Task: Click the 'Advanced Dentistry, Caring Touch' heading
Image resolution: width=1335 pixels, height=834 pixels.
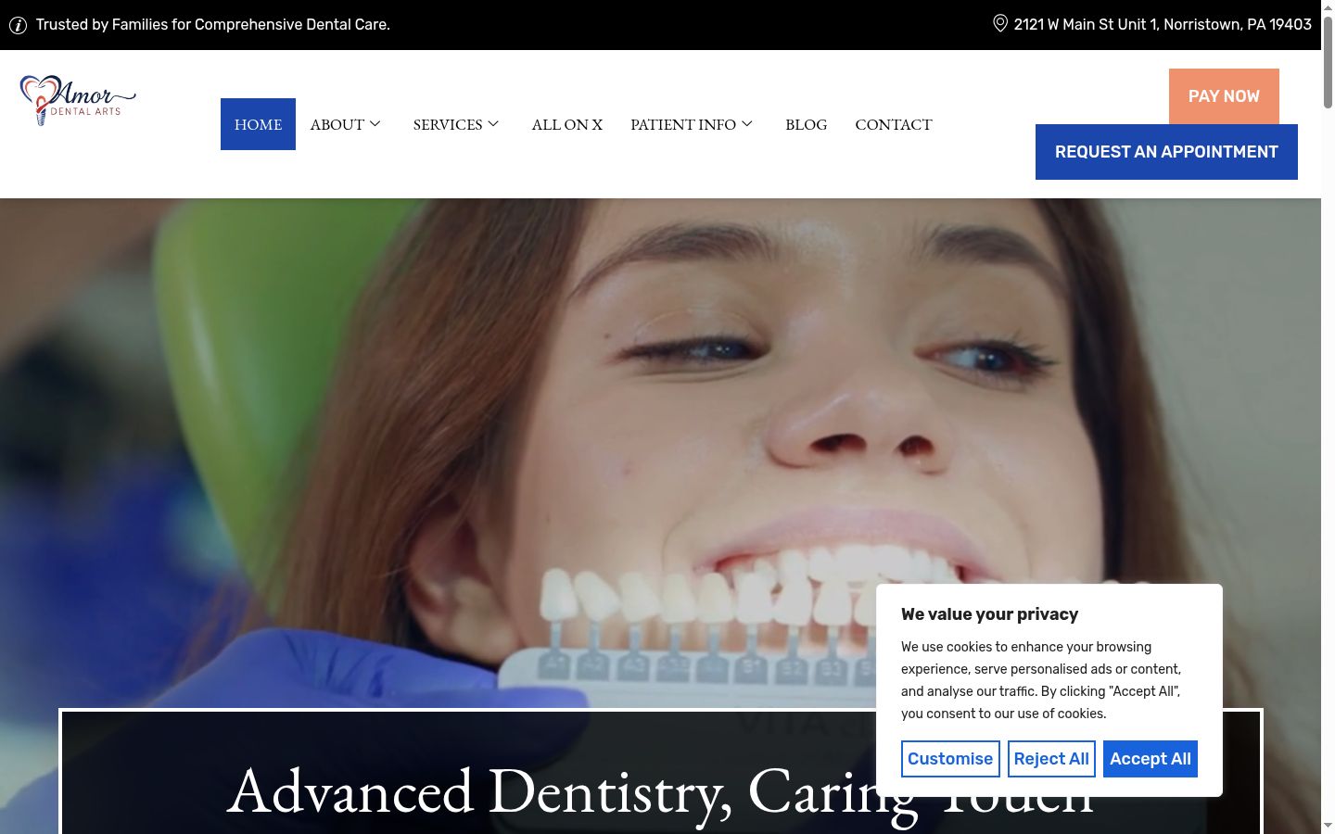Action: 660,792
